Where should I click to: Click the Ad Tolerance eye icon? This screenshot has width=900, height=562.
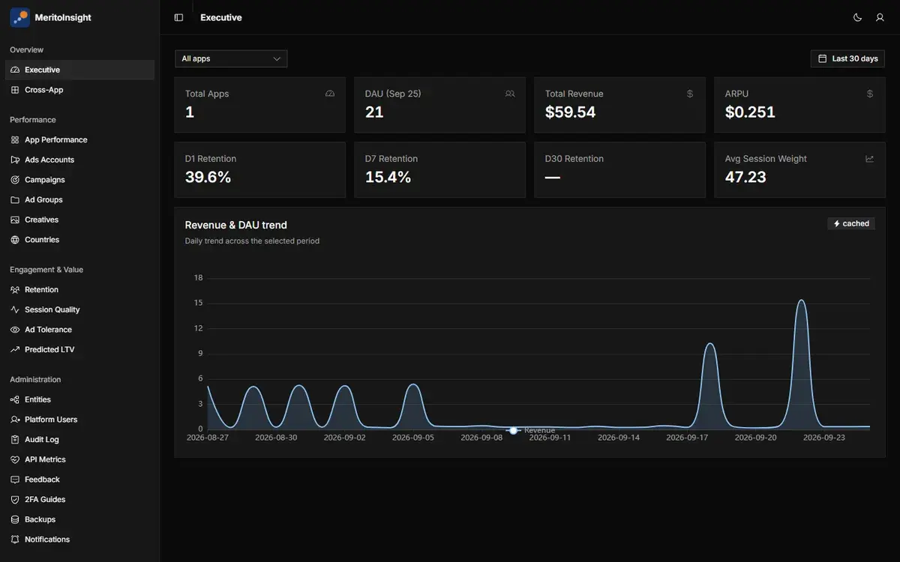coord(15,330)
